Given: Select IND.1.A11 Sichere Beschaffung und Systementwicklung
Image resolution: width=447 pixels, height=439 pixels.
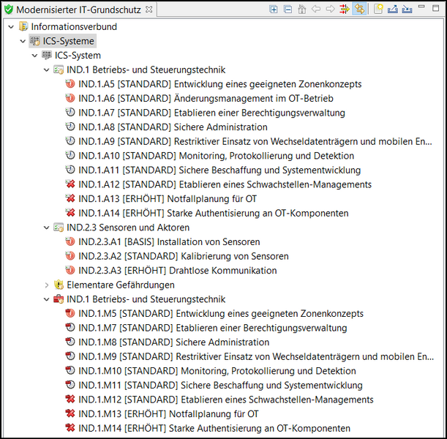Looking at the screenshot, I should [x=219, y=170].
